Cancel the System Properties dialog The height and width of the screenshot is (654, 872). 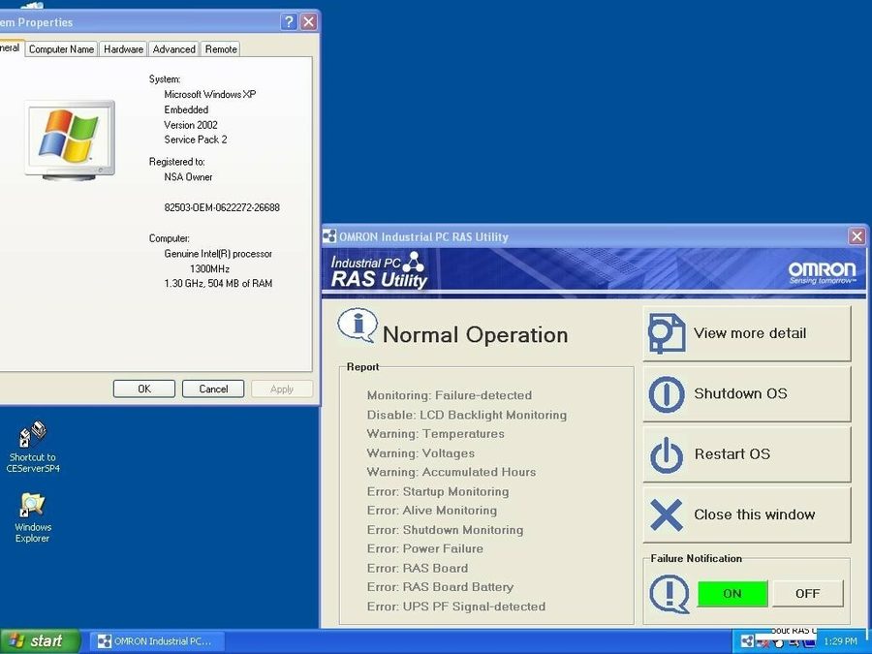[213, 389]
